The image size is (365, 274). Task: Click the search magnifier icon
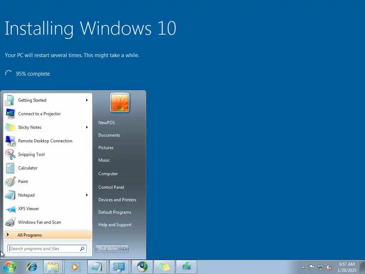pyautogui.click(x=82, y=249)
